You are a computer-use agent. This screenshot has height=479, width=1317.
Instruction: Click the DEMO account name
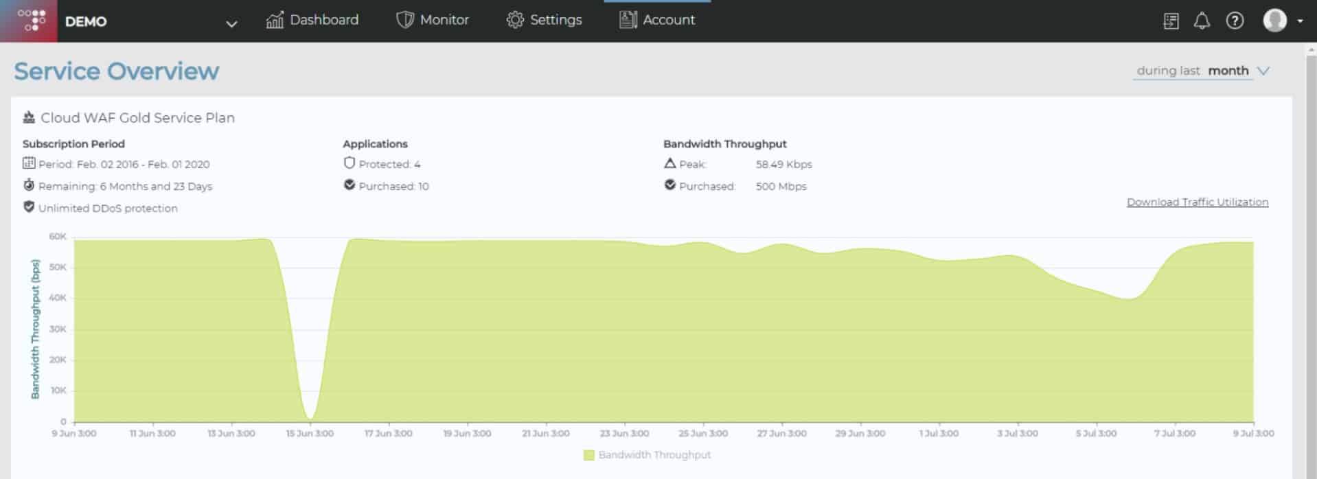point(86,21)
